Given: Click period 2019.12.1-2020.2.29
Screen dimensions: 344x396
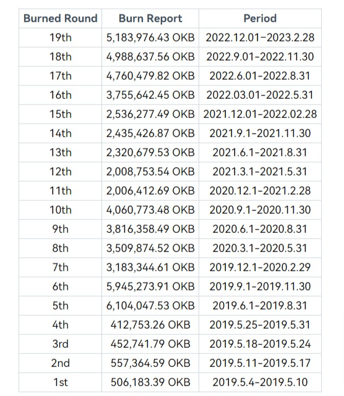Looking at the screenshot, I should point(260,268).
